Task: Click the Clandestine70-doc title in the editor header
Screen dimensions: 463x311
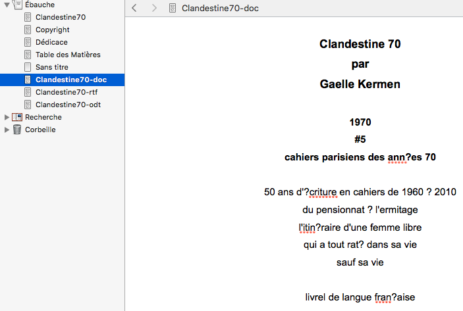Action: coord(219,9)
